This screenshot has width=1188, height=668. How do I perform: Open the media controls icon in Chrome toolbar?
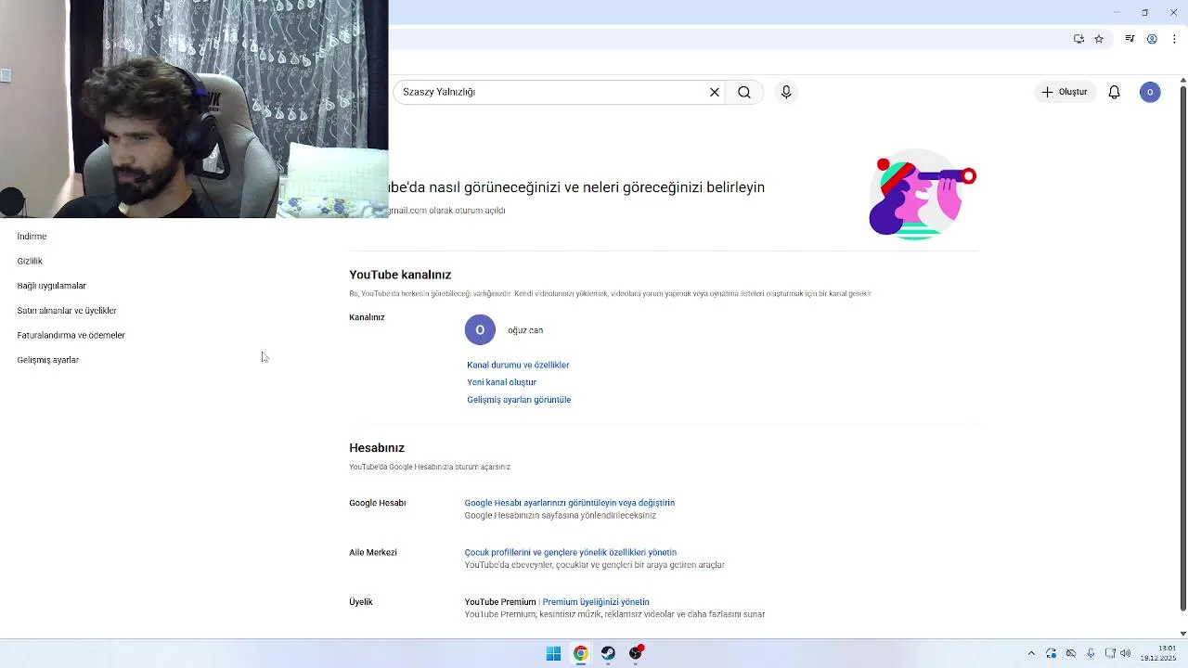pyautogui.click(x=1130, y=39)
